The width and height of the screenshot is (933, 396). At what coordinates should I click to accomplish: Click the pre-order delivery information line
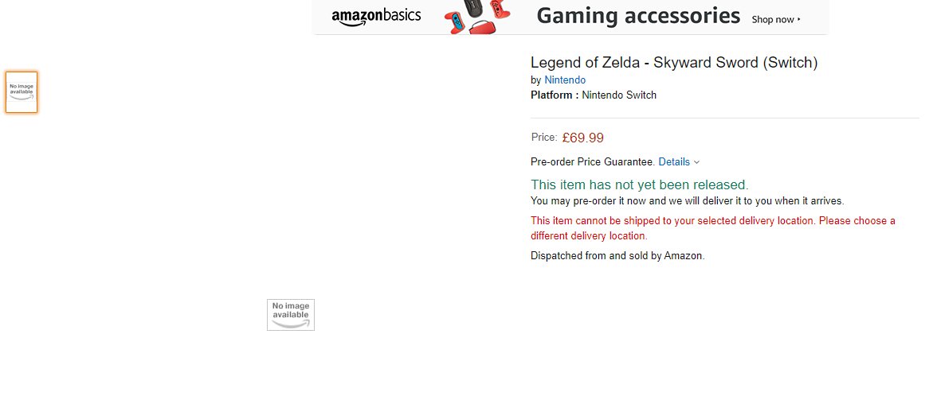(x=687, y=201)
